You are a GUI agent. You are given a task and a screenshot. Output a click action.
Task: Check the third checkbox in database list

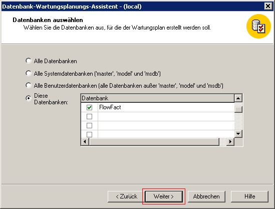90,125
